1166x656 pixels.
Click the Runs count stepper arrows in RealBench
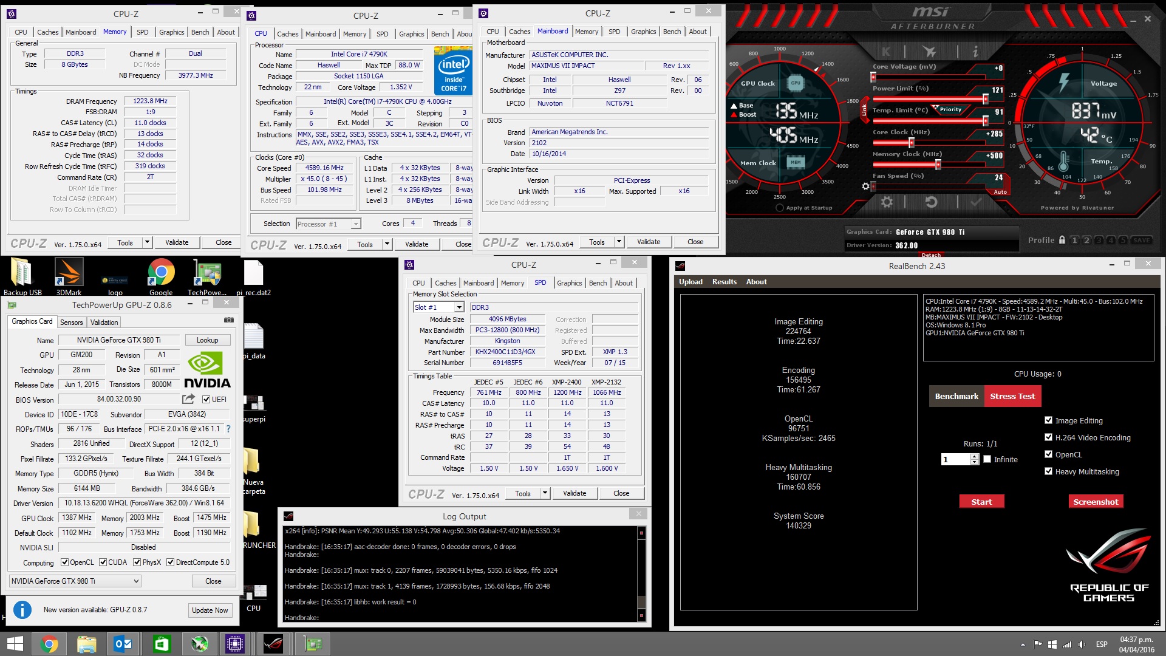(x=975, y=459)
